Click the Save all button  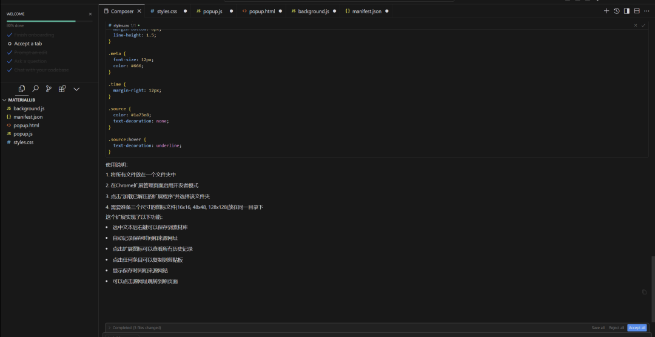598,328
